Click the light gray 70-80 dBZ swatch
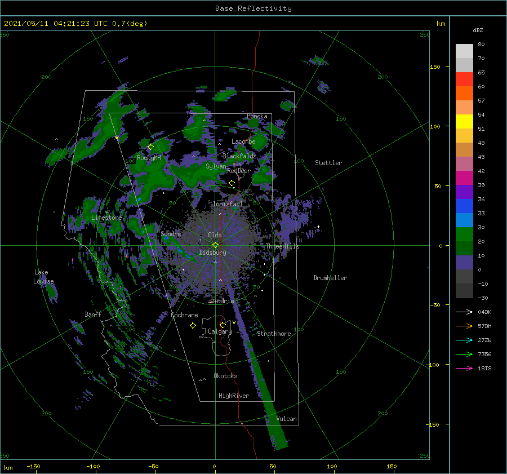The width and height of the screenshot is (507, 474). [464, 51]
